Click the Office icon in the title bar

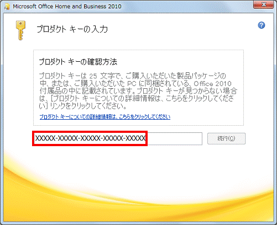[x=7, y=7]
